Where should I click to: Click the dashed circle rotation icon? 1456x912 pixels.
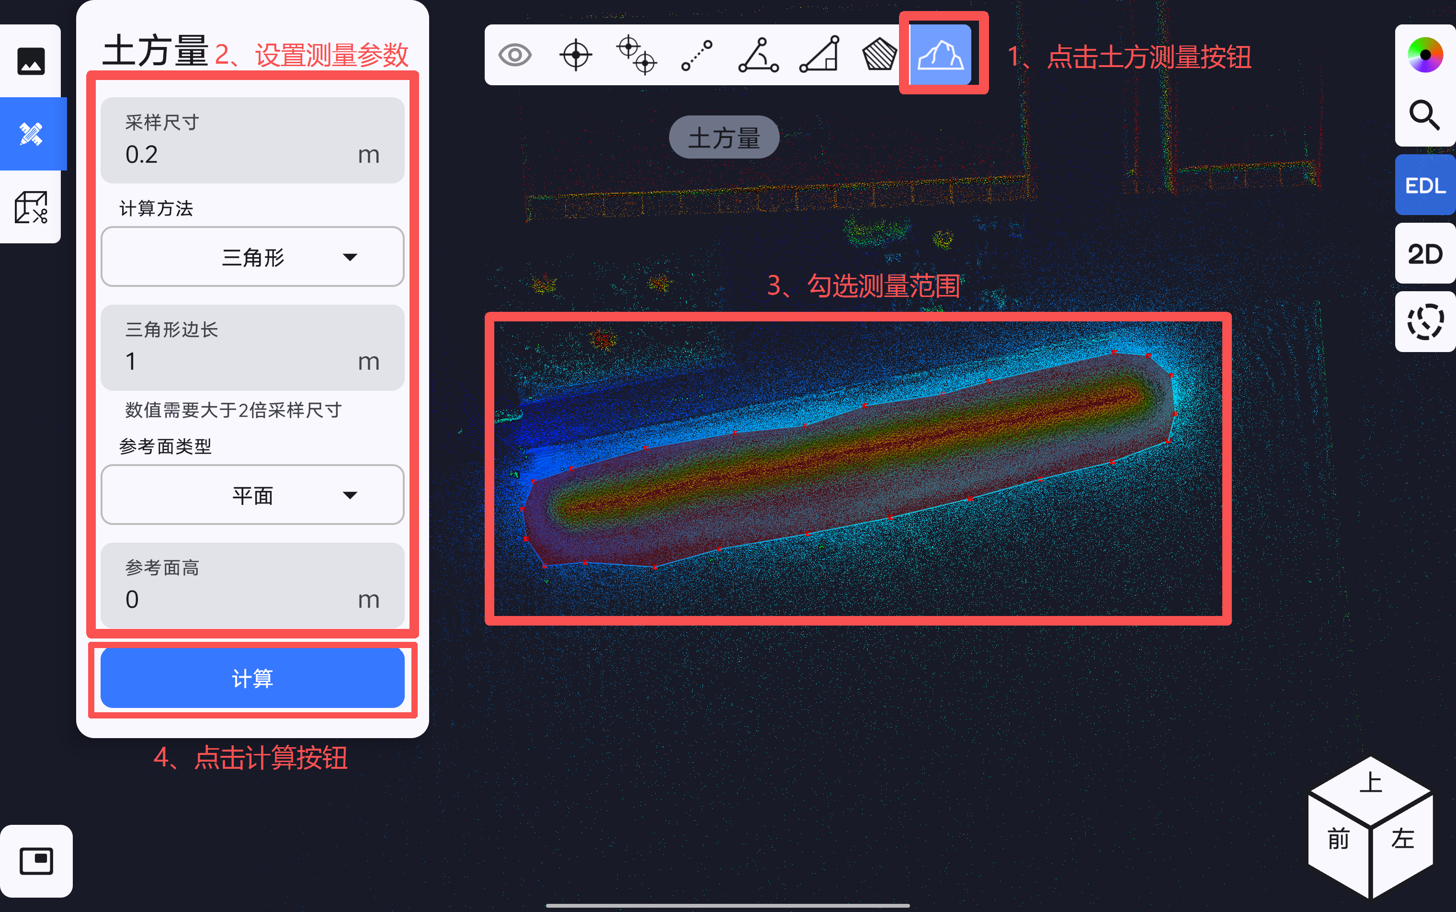click(1425, 322)
